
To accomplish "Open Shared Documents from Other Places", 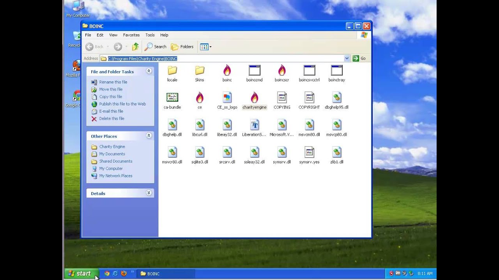I will click(116, 161).
